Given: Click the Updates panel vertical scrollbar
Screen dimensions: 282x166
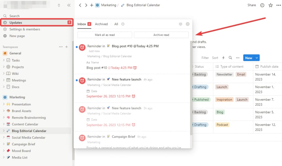Looking at the screenshot, I should click(x=191, y=88).
